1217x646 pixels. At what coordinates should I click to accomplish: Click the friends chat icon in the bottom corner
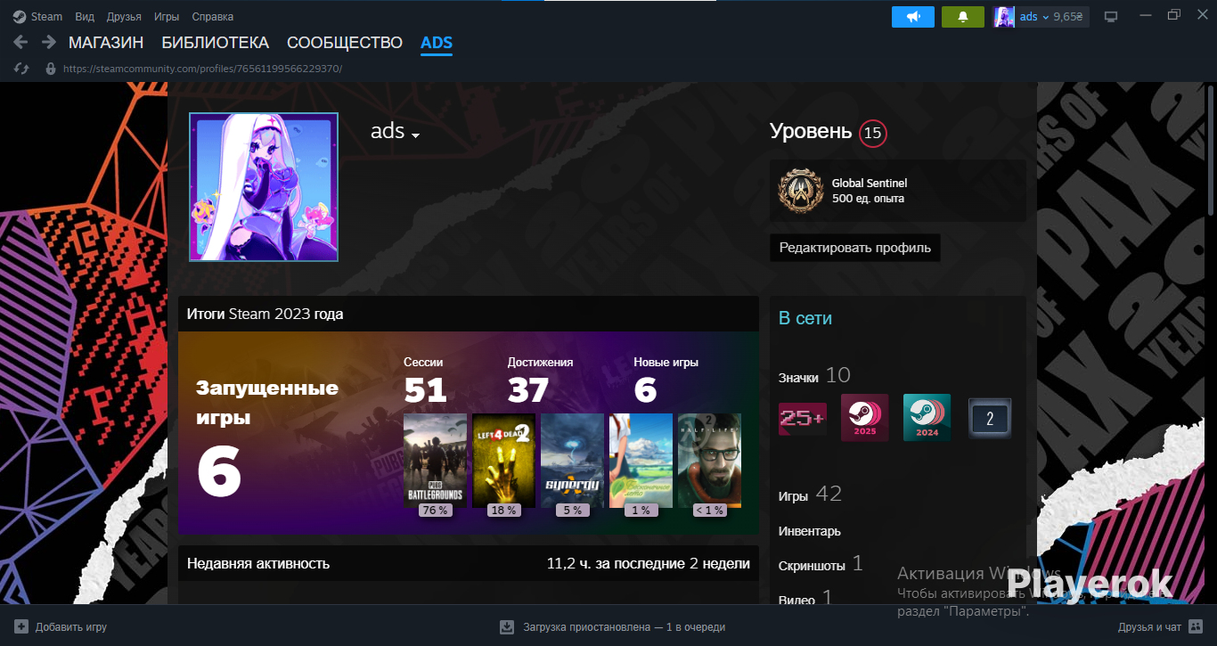pyautogui.click(x=1196, y=626)
